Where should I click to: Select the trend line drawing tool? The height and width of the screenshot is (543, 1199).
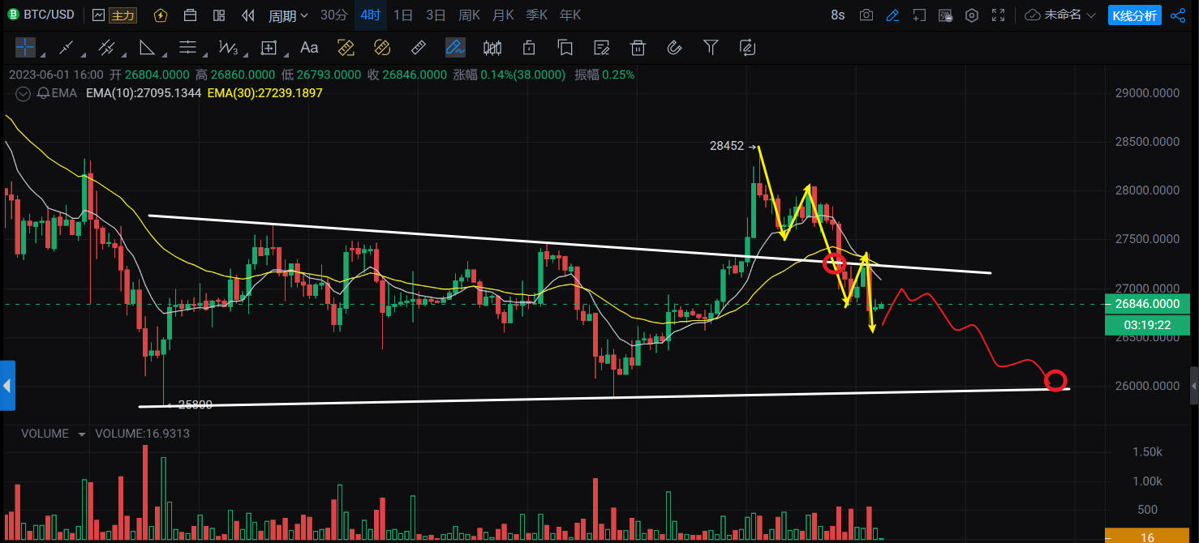pyautogui.click(x=66, y=48)
